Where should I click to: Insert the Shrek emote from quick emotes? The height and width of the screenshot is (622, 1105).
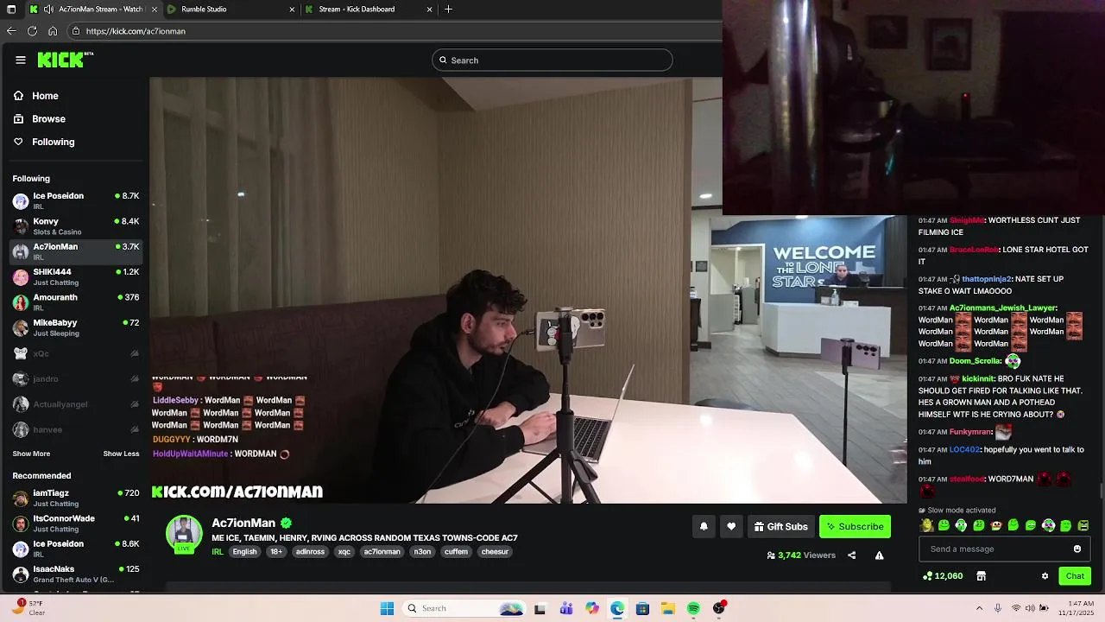[926, 525]
